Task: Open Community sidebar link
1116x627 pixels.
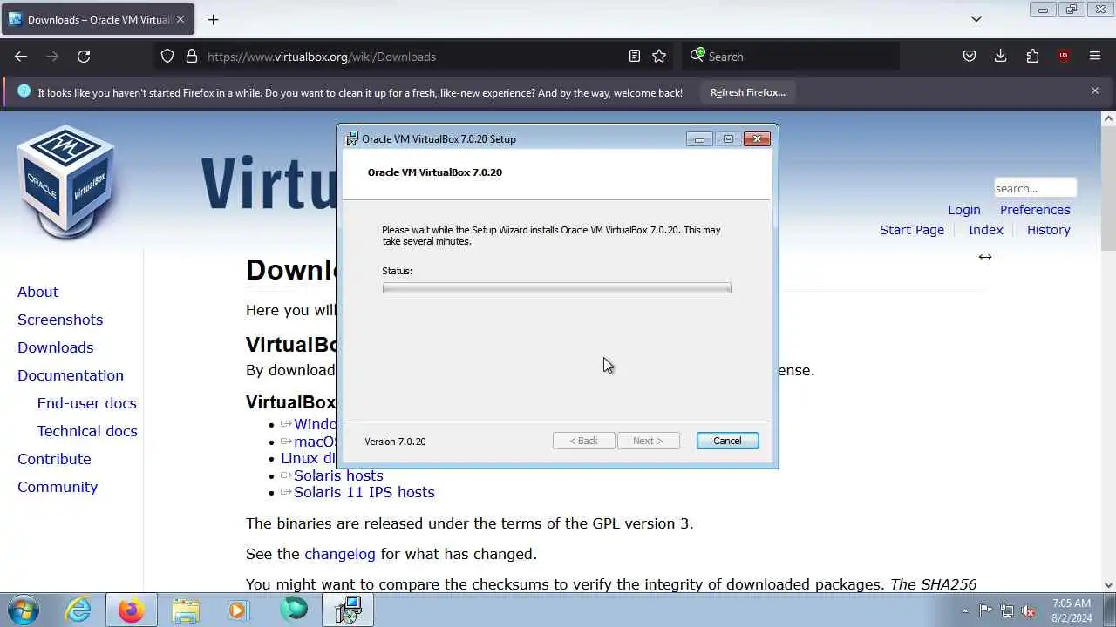Action: click(58, 487)
